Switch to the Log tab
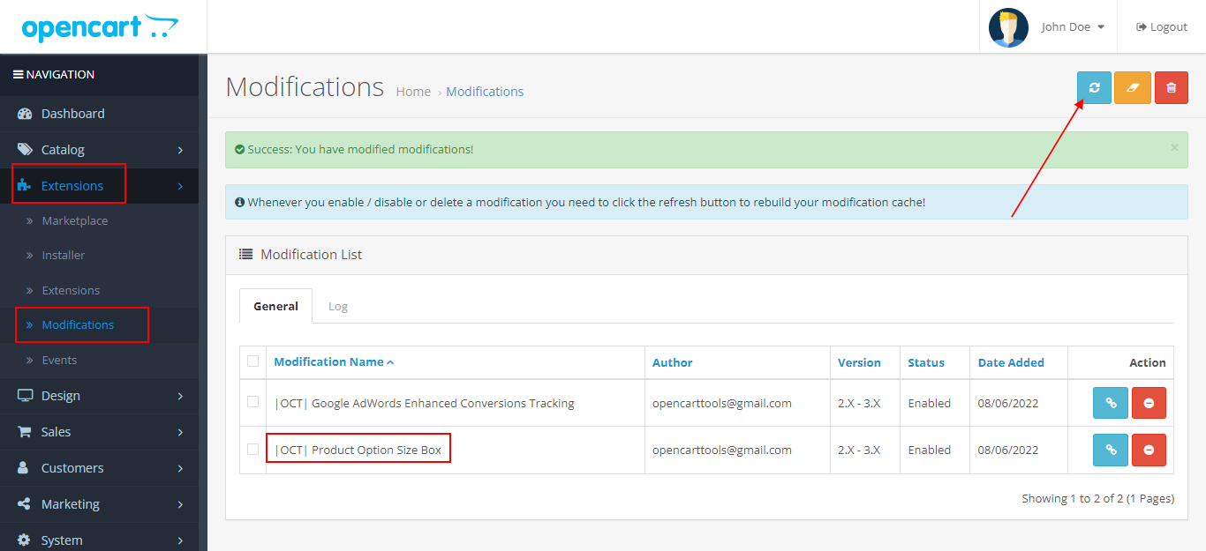 (x=338, y=306)
